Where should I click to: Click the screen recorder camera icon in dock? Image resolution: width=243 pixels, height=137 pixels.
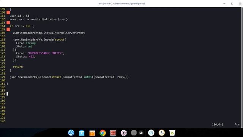pos(141,133)
